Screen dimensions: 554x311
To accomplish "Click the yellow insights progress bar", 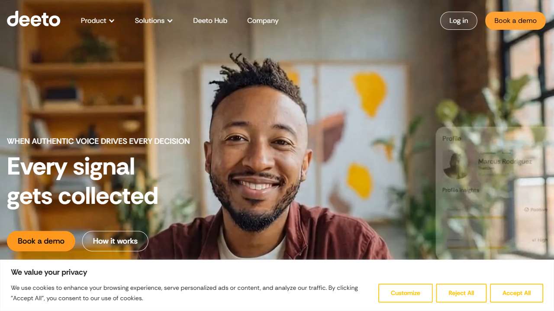I will tap(476, 217).
